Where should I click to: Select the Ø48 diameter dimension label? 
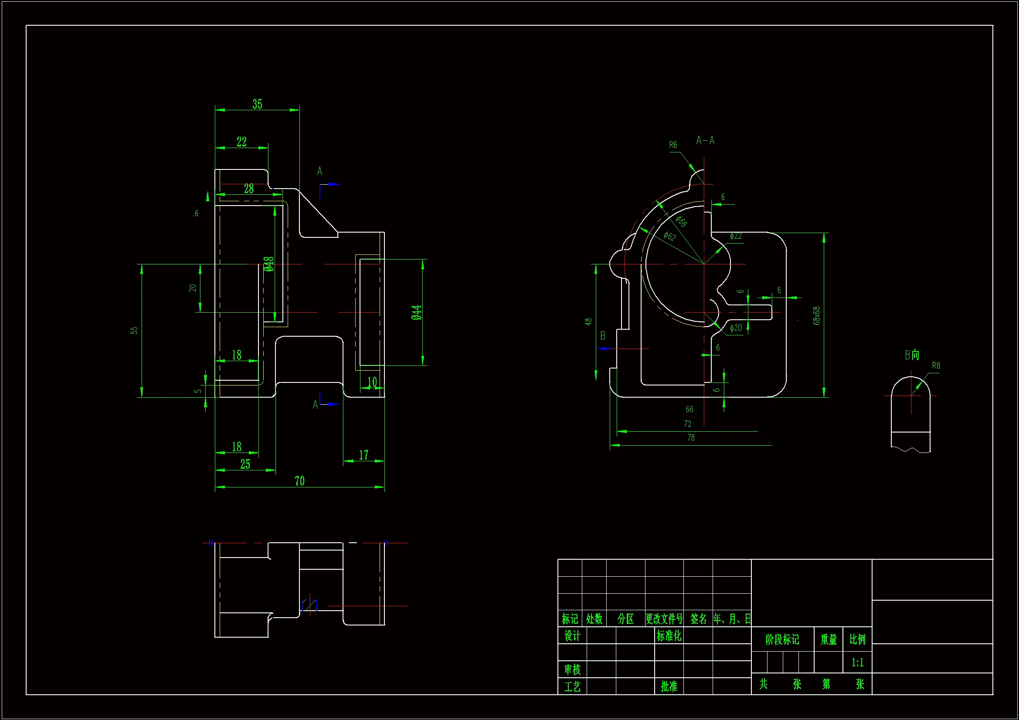[269, 264]
